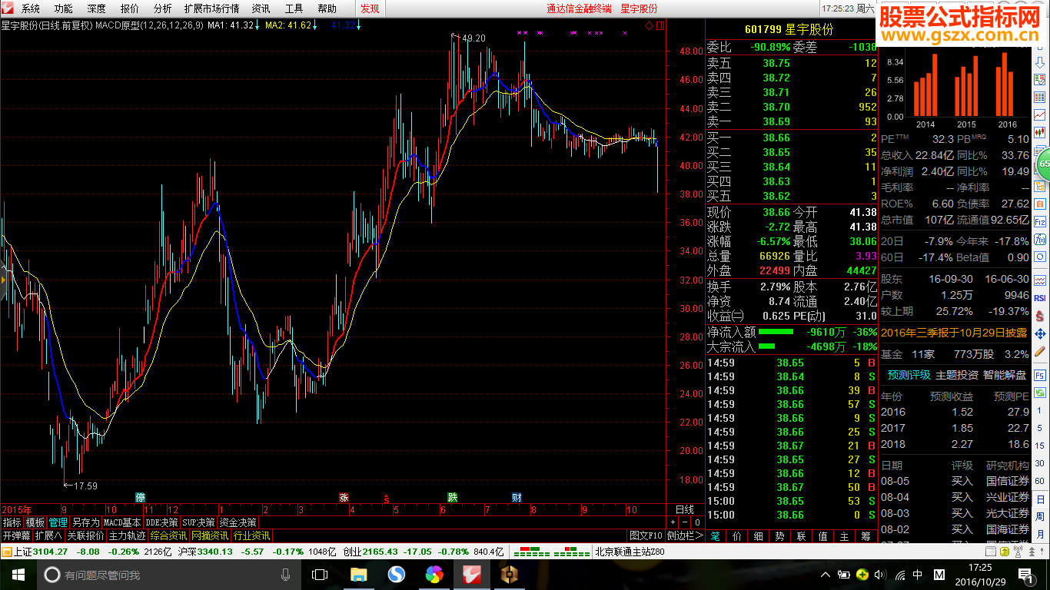Open the 系统 menu

(31, 8)
